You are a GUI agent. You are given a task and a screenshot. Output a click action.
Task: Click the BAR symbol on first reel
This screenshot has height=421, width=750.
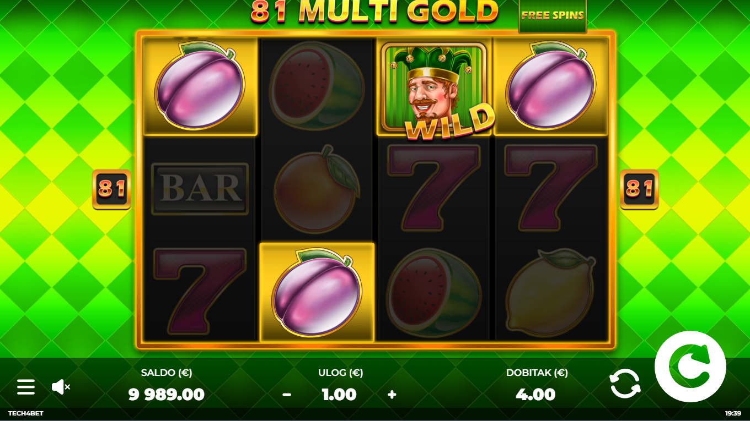click(200, 189)
